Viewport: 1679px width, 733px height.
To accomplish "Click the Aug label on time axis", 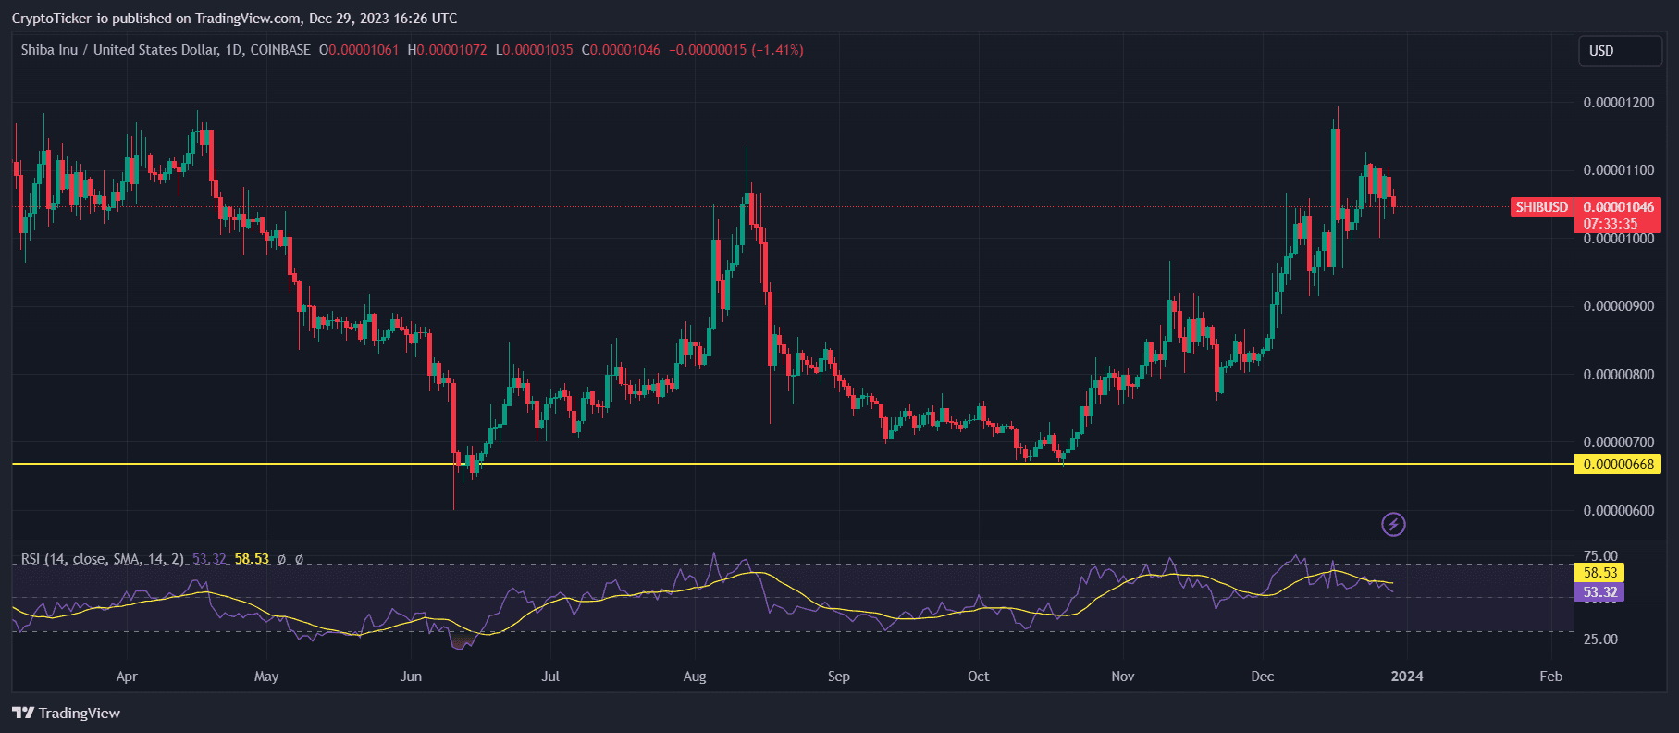I will point(695,677).
